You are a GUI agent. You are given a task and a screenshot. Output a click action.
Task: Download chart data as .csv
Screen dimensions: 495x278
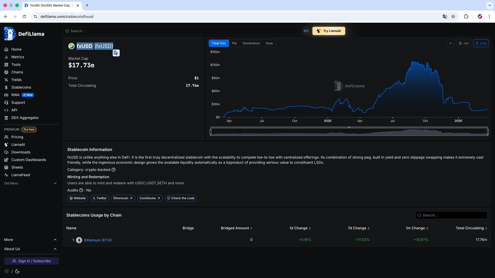464,43
